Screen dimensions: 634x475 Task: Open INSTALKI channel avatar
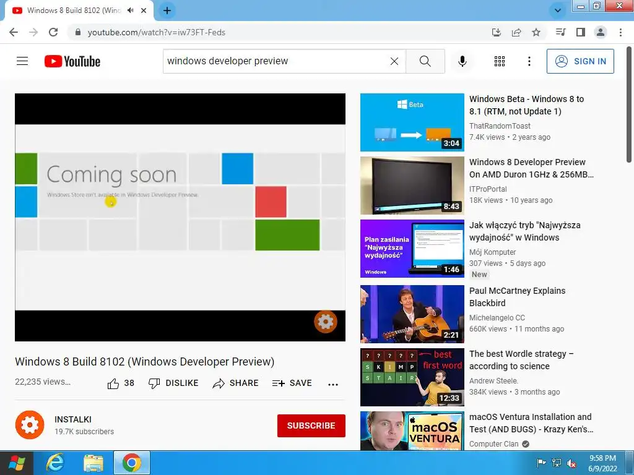pyautogui.click(x=30, y=425)
